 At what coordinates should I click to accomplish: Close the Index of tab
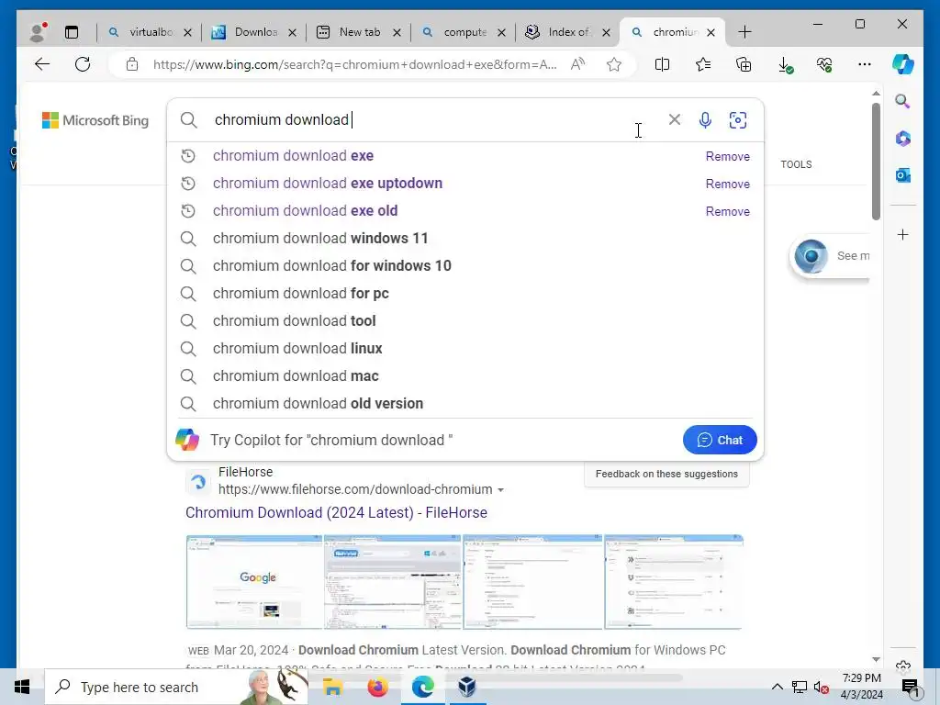(x=606, y=32)
